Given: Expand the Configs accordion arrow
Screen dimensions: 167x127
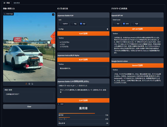Looking at the screenshot, I should (107, 29).
